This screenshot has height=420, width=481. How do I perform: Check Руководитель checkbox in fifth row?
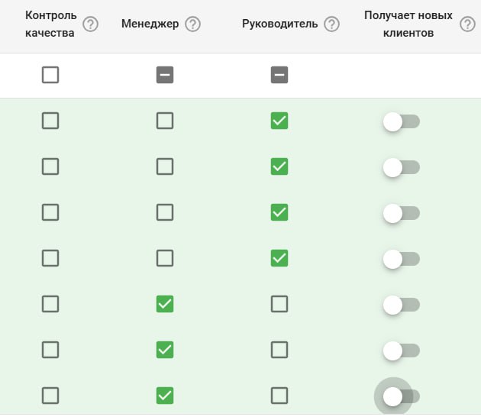click(279, 304)
